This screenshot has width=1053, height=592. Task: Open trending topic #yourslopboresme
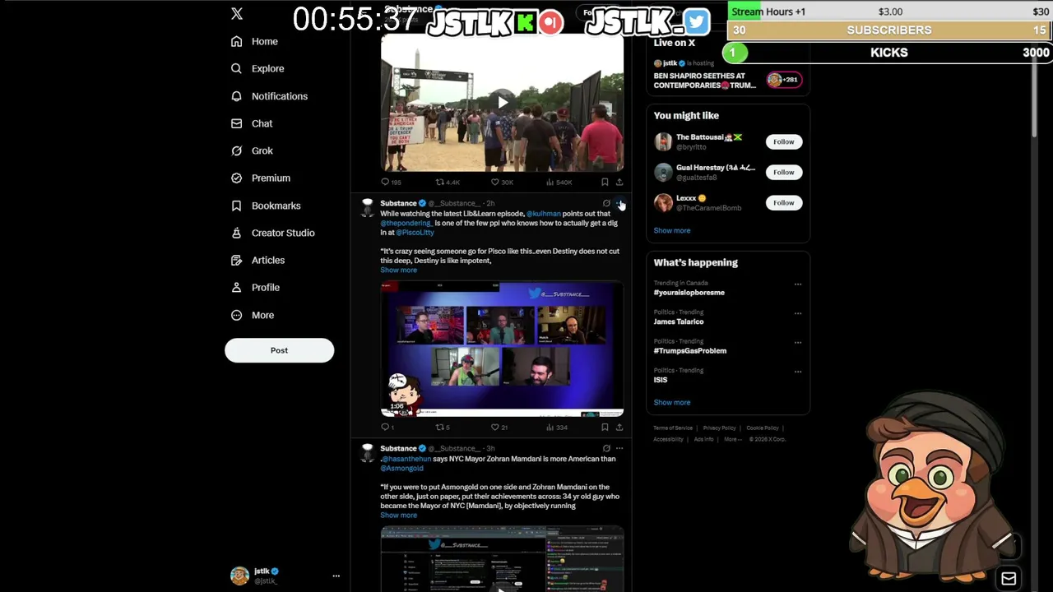click(x=689, y=293)
